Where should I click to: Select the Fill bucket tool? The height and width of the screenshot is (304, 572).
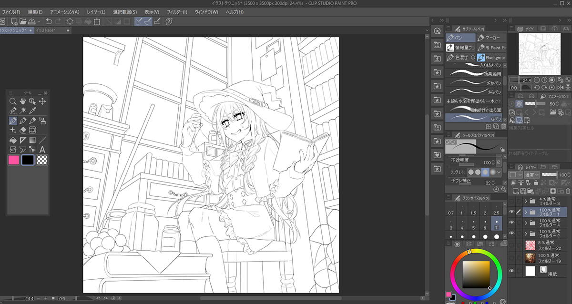(x=13, y=140)
